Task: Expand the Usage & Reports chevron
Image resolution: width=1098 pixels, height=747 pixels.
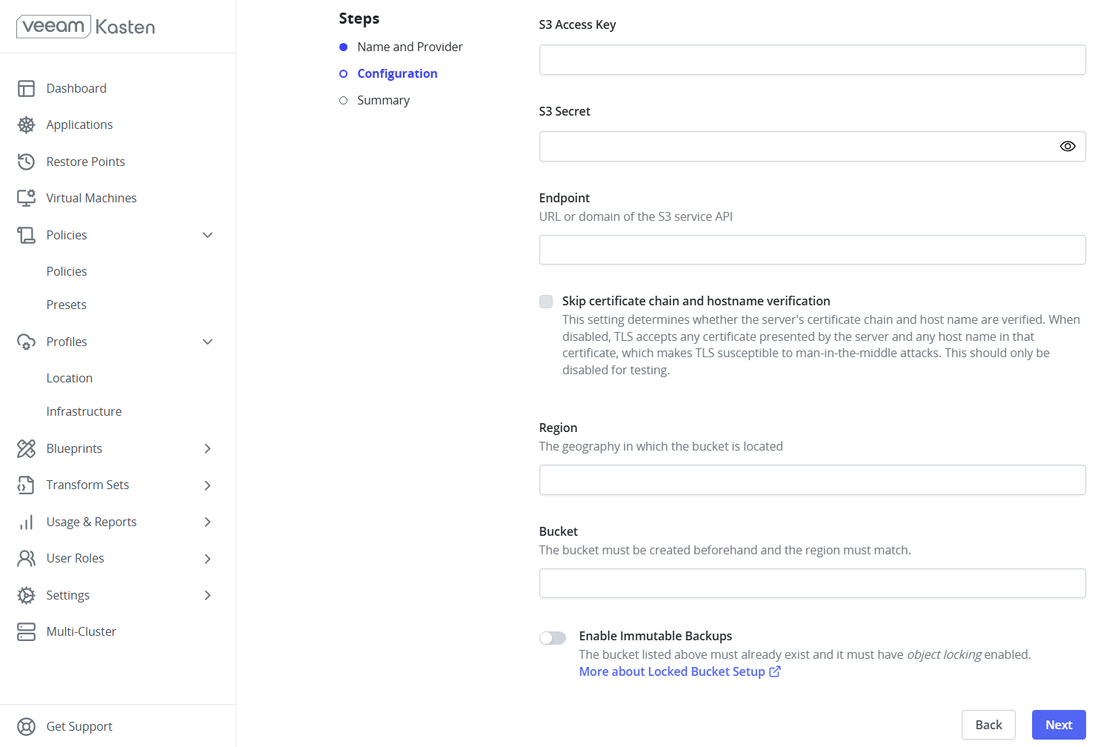Action: tap(207, 522)
